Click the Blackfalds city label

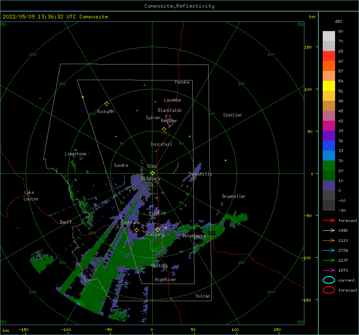tap(170, 110)
